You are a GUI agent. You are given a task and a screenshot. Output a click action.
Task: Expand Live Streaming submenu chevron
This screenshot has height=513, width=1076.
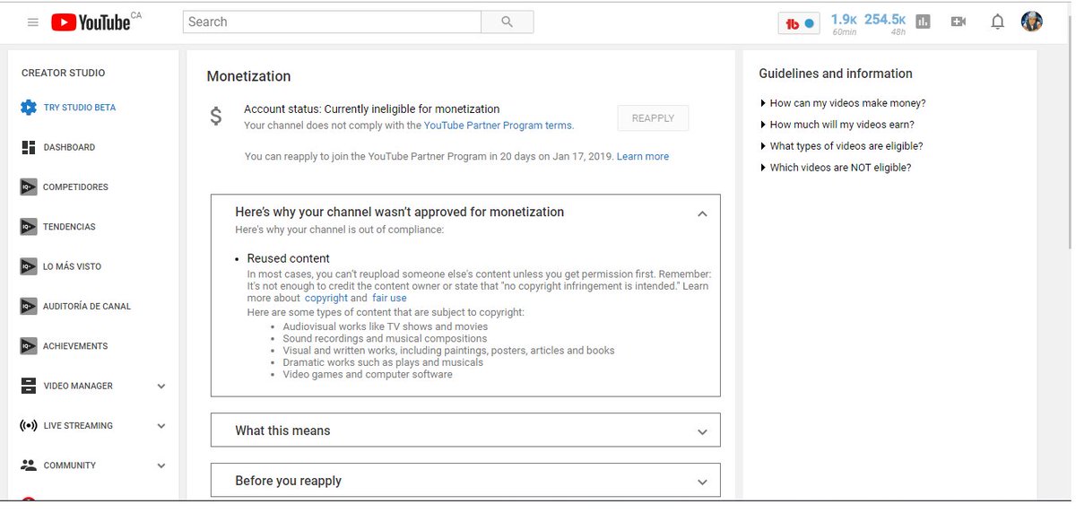point(161,426)
